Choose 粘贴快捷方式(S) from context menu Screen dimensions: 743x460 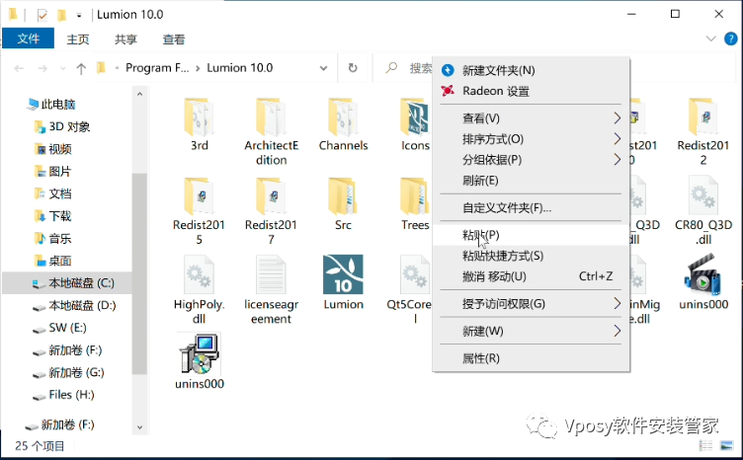click(531, 256)
